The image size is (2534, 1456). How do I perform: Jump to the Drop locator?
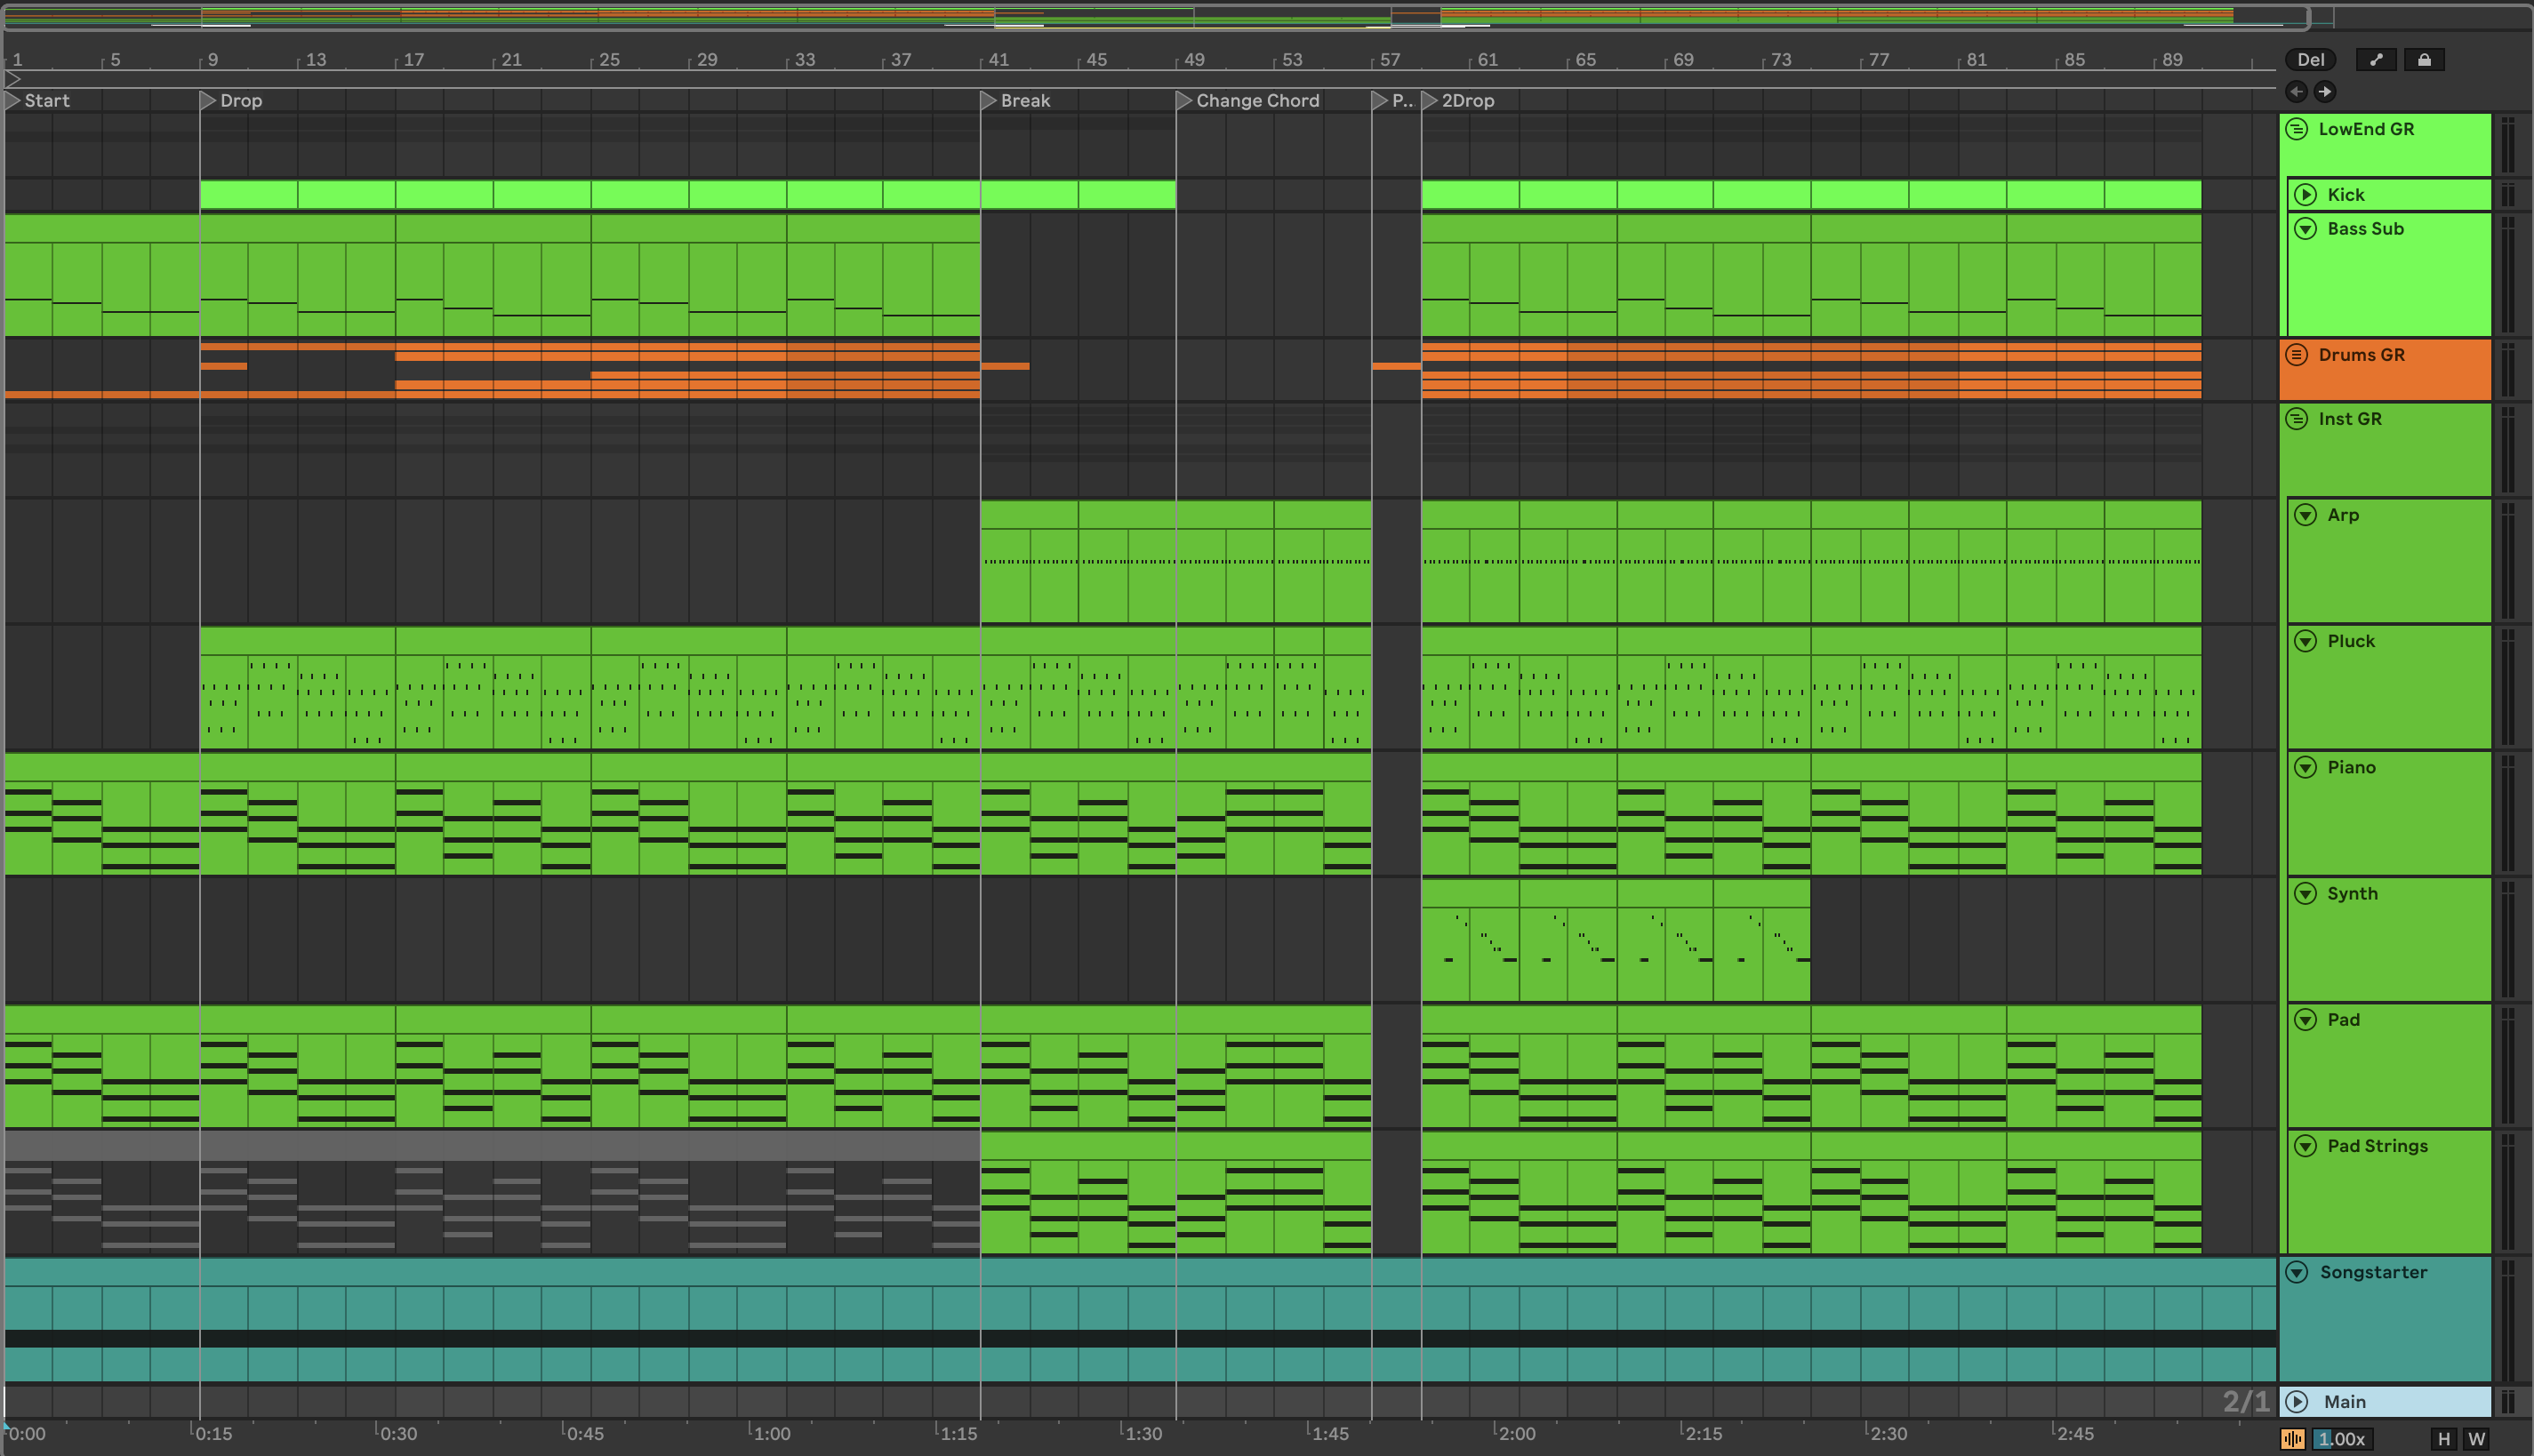click(x=232, y=101)
